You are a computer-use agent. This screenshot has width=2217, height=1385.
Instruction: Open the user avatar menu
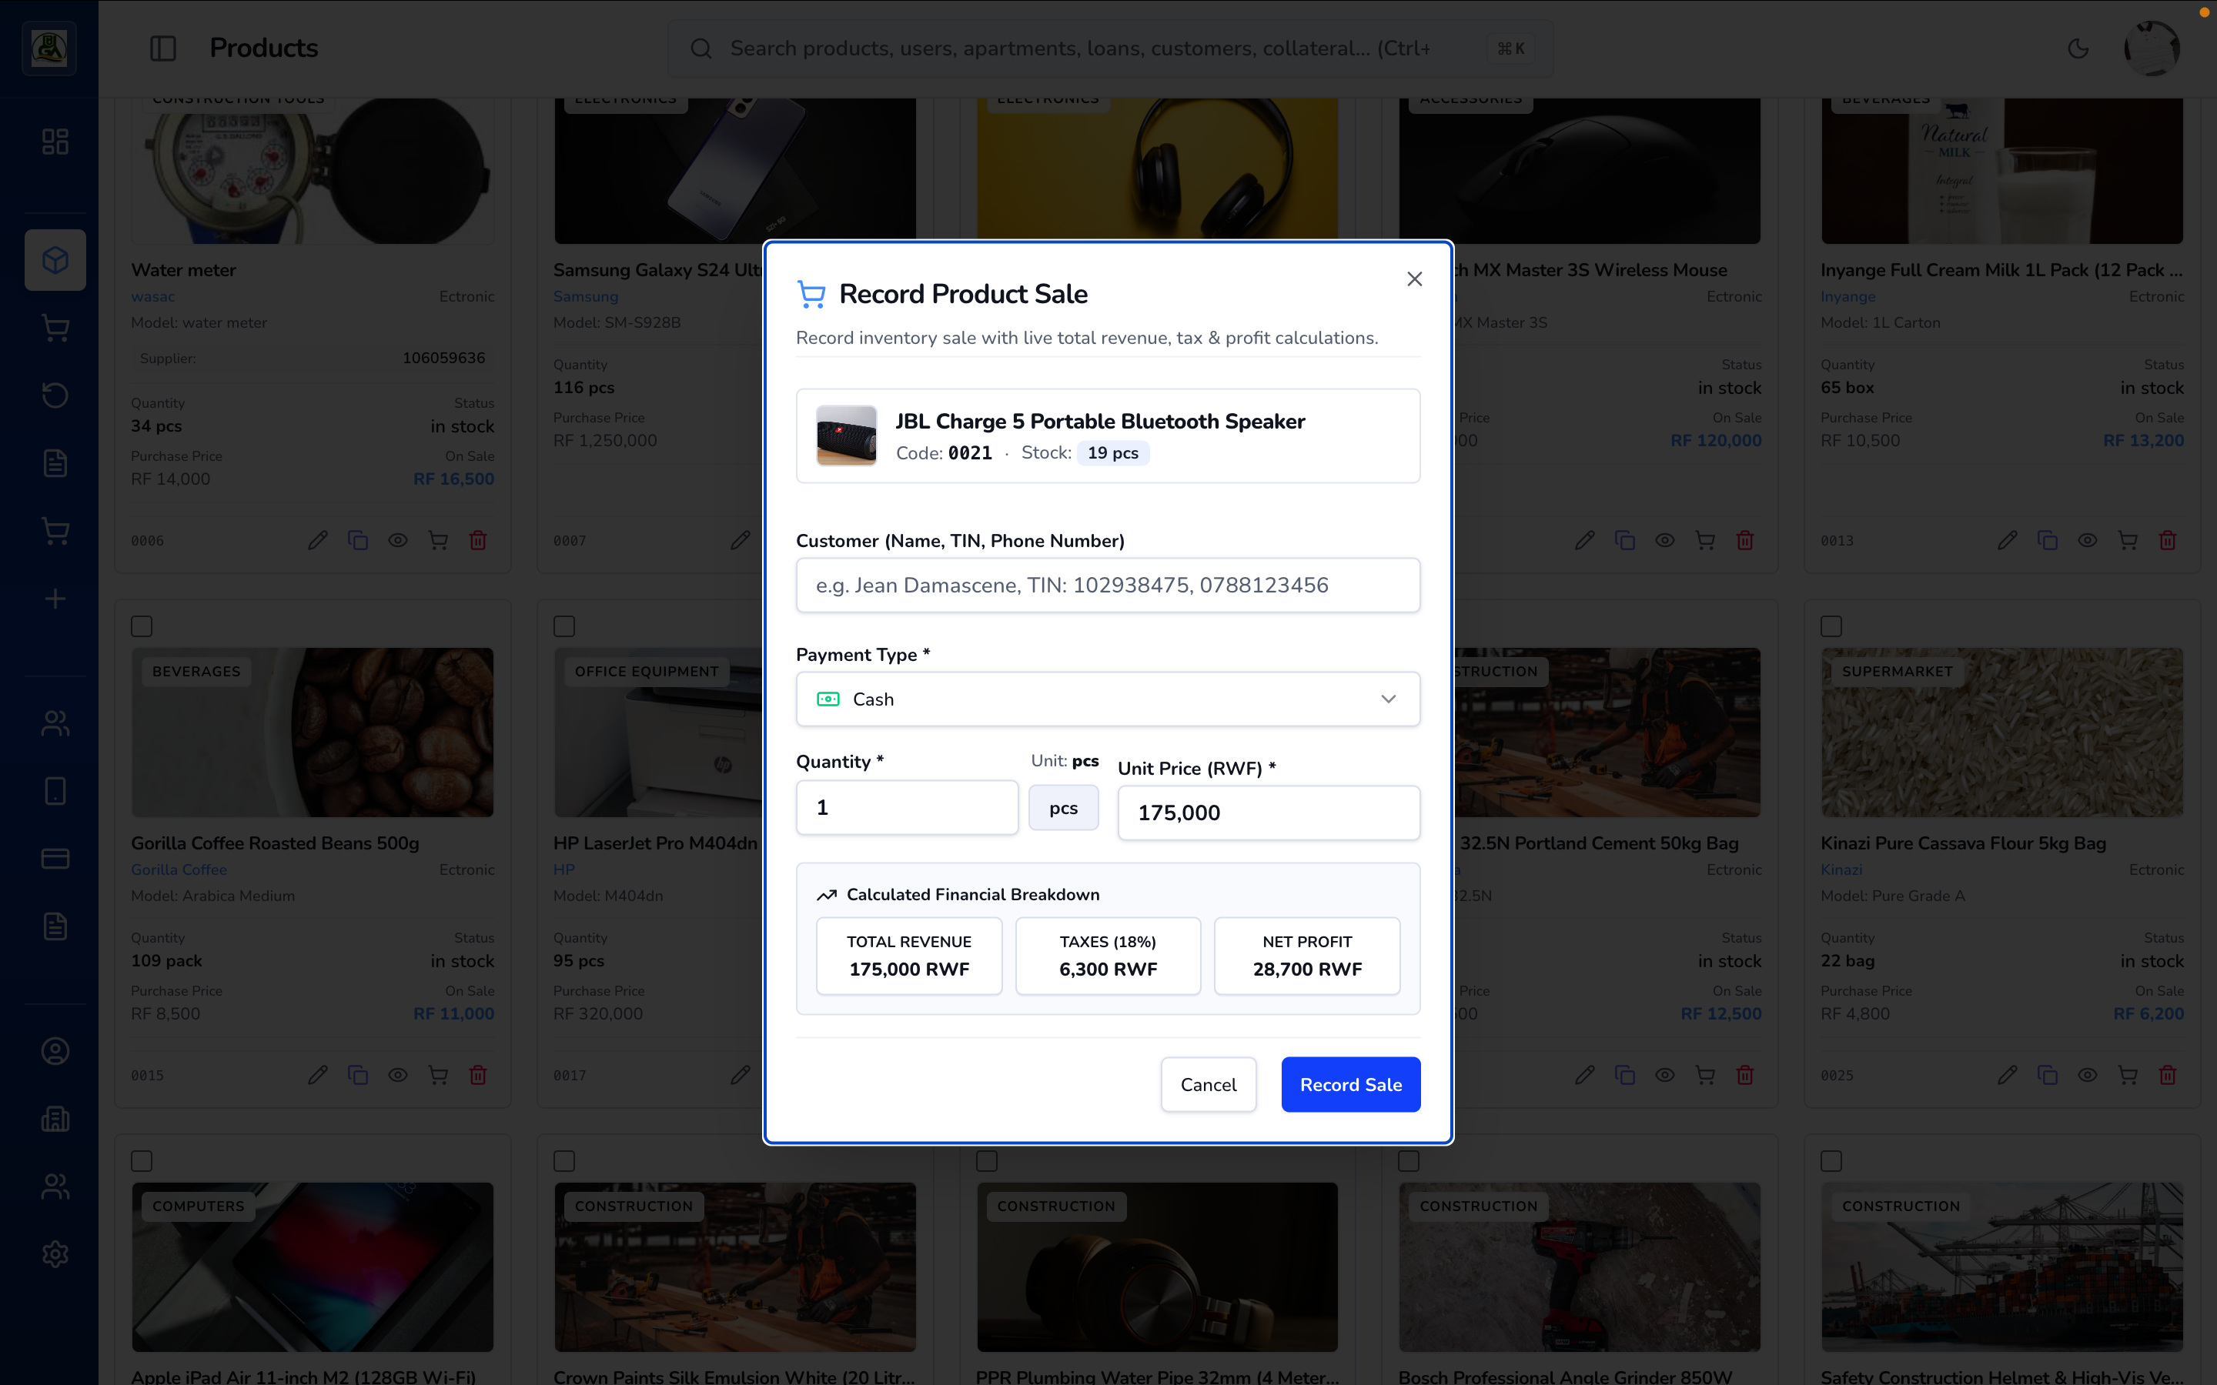pyautogui.click(x=2152, y=48)
